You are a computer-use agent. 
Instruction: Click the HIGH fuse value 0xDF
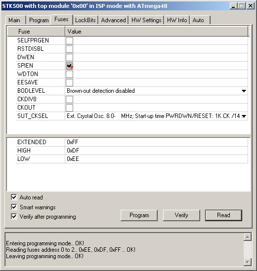pos(73,151)
